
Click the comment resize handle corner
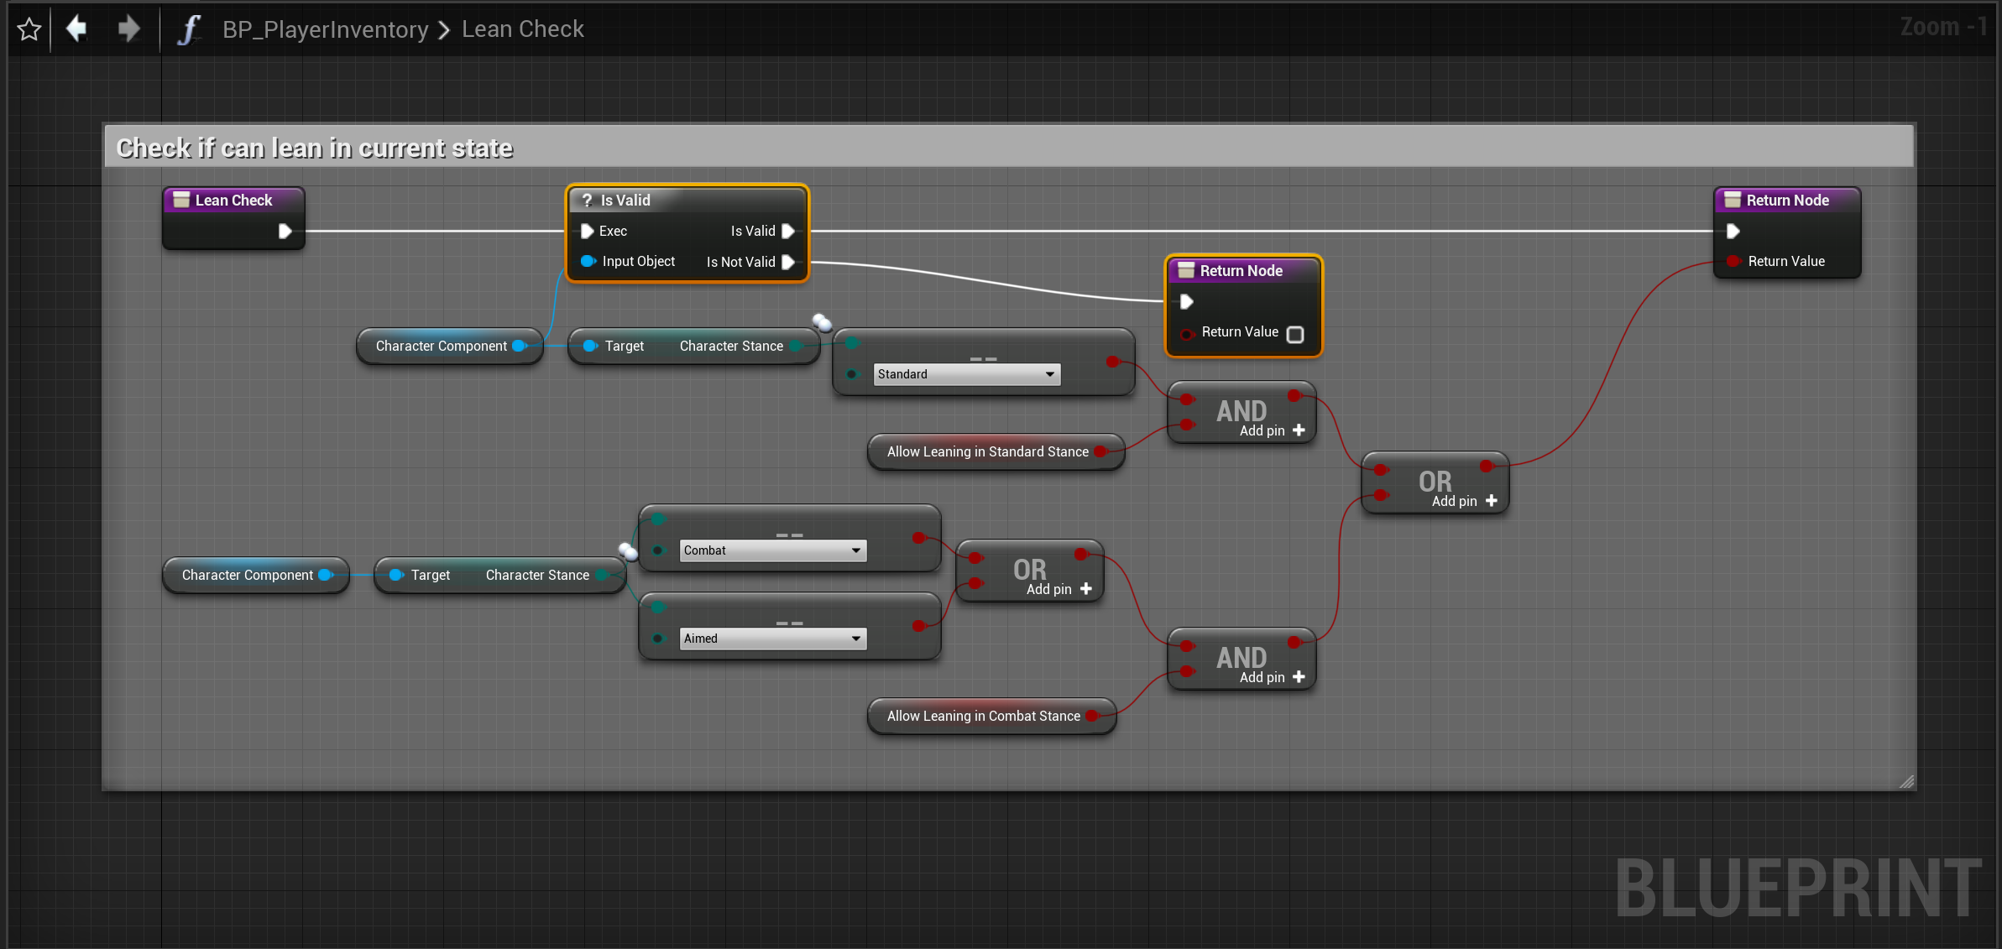click(1906, 781)
